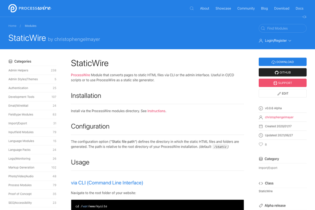Click the 'by christophengelmayer' header byline

click(74, 39)
